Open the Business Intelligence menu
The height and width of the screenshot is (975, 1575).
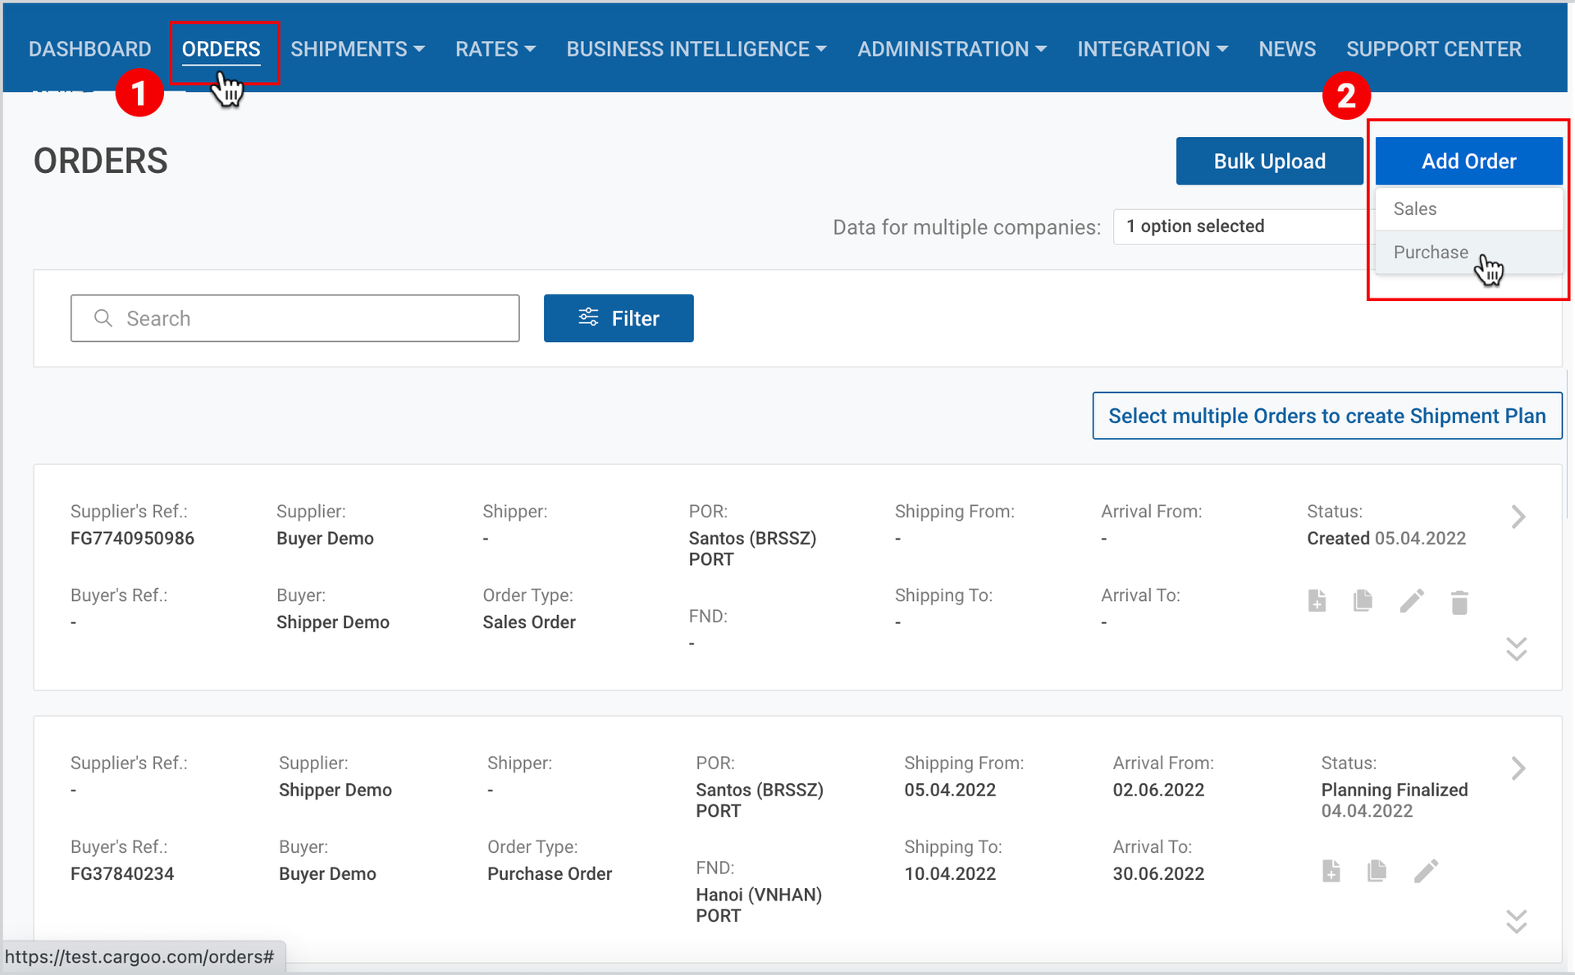click(696, 49)
